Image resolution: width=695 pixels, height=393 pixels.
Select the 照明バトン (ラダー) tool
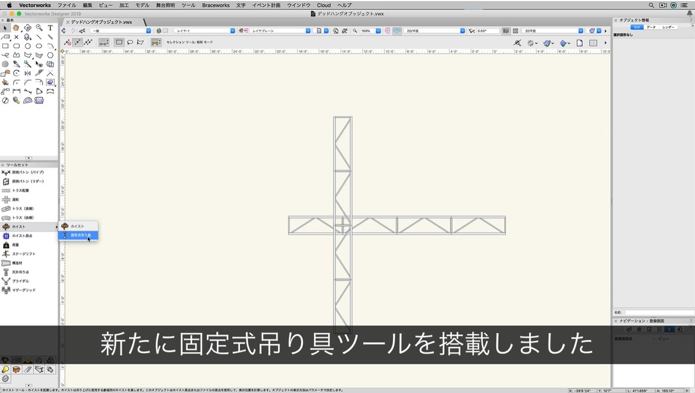(27, 182)
